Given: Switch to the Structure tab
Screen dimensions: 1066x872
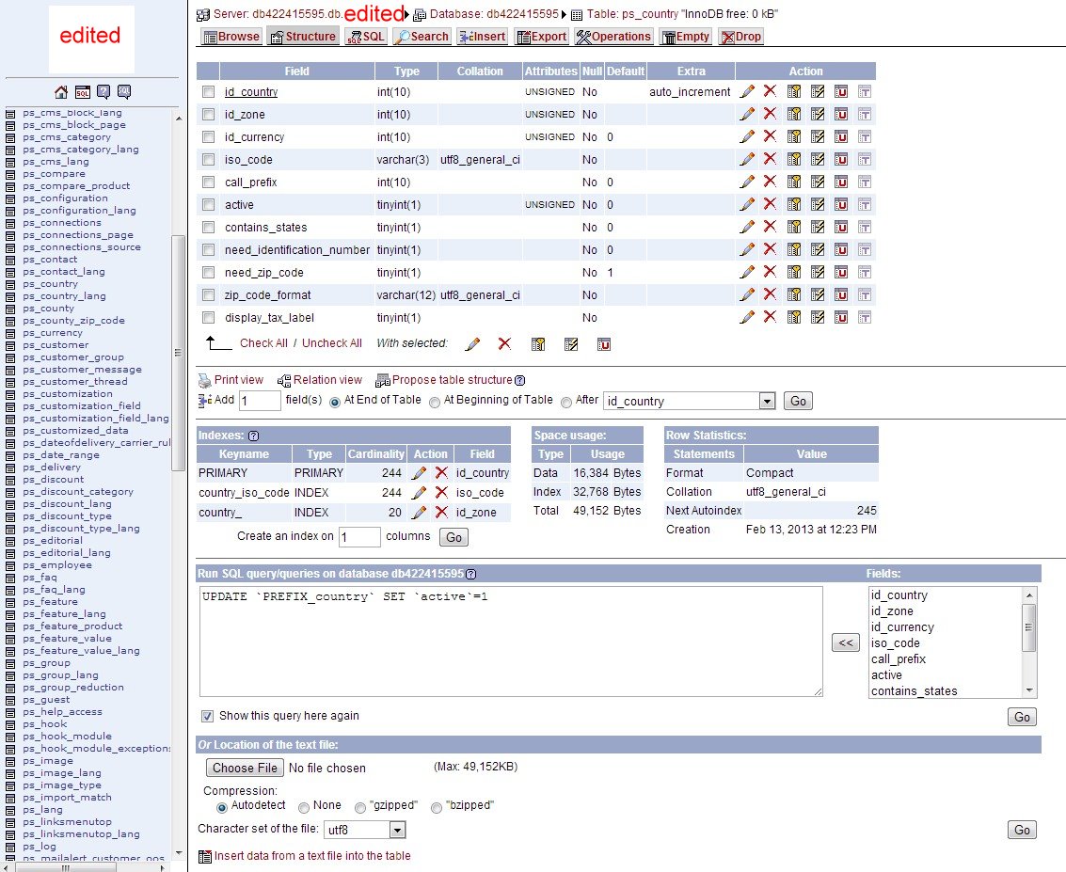Looking at the screenshot, I should point(303,37).
